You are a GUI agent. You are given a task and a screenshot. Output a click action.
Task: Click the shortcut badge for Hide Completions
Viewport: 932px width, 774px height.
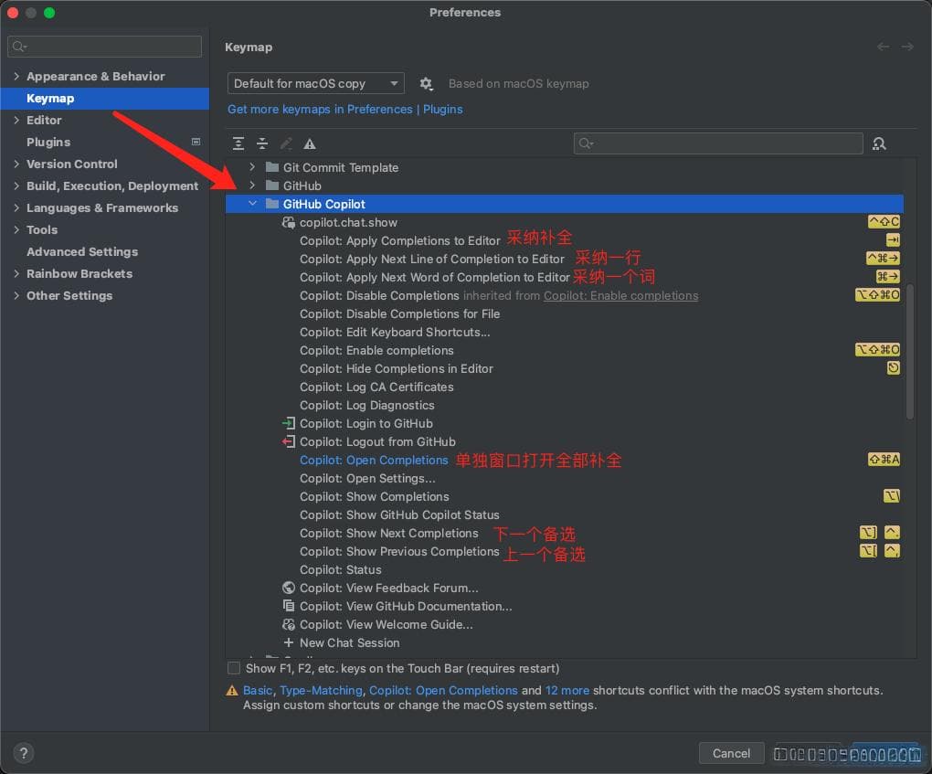893,368
